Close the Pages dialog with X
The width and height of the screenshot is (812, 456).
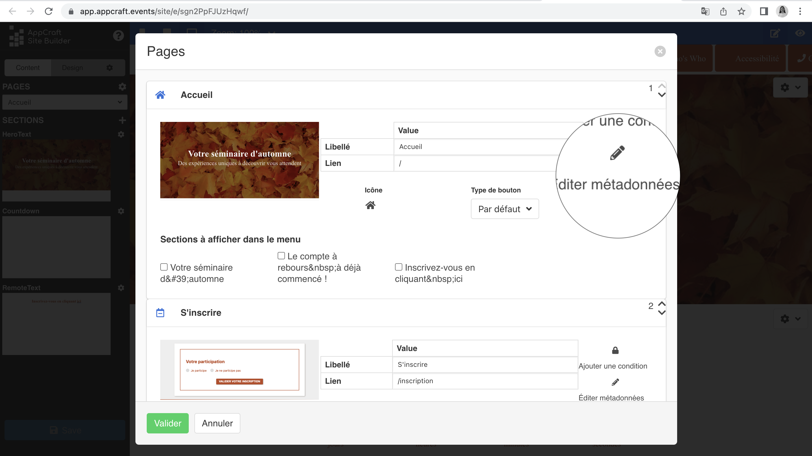[660, 51]
